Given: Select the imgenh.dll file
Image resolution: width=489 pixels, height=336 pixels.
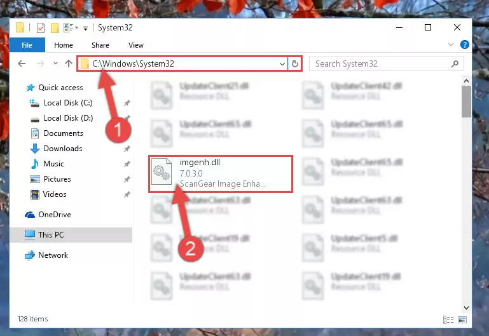Looking at the screenshot, I should [x=221, y=174].
